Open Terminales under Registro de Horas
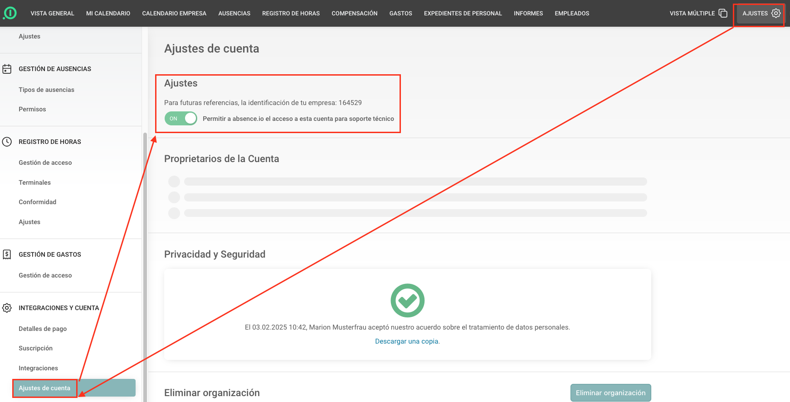 click(x=34, y=182)
